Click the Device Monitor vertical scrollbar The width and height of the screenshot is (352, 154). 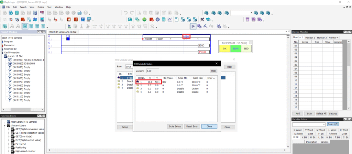tap(349, 75)
